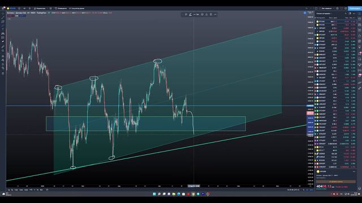Select XRPUSDT row in watchlist
362x203 pixels.
click(x=335, y=28)
